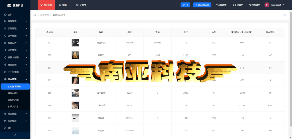Image resolution: width=292 pixels, height=139 pixels.
Task: Click the 子账号 icon in top bar
Action: [x=77, y=5]
